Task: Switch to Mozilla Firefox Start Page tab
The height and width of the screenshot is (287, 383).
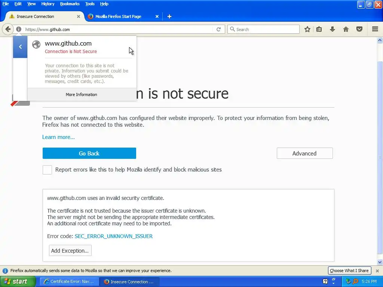Action: pyautogui.click(x=123, y=16)
